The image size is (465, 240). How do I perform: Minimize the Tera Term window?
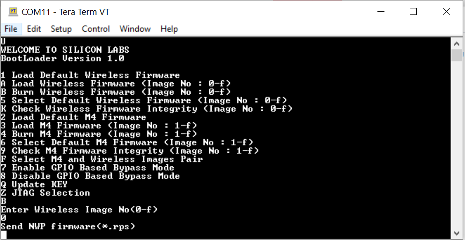click(x=381, y=12)
